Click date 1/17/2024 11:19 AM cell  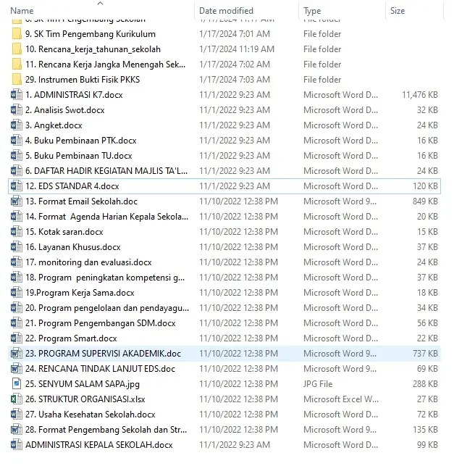[237, 49]
